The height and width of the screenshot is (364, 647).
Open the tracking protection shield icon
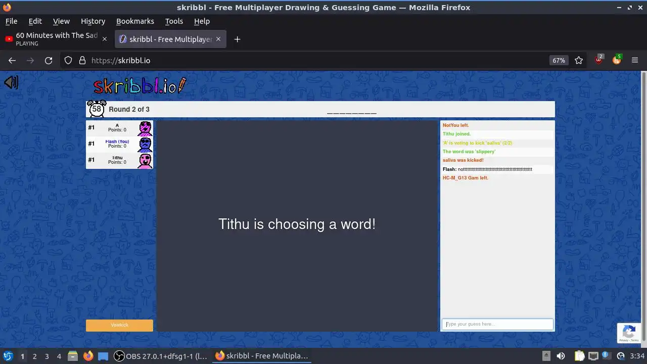[x=68, y=60]
